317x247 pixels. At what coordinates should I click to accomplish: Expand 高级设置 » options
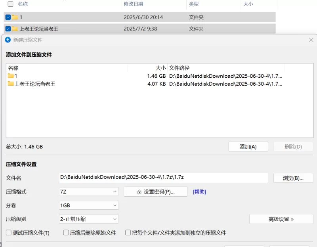(281, 219)
